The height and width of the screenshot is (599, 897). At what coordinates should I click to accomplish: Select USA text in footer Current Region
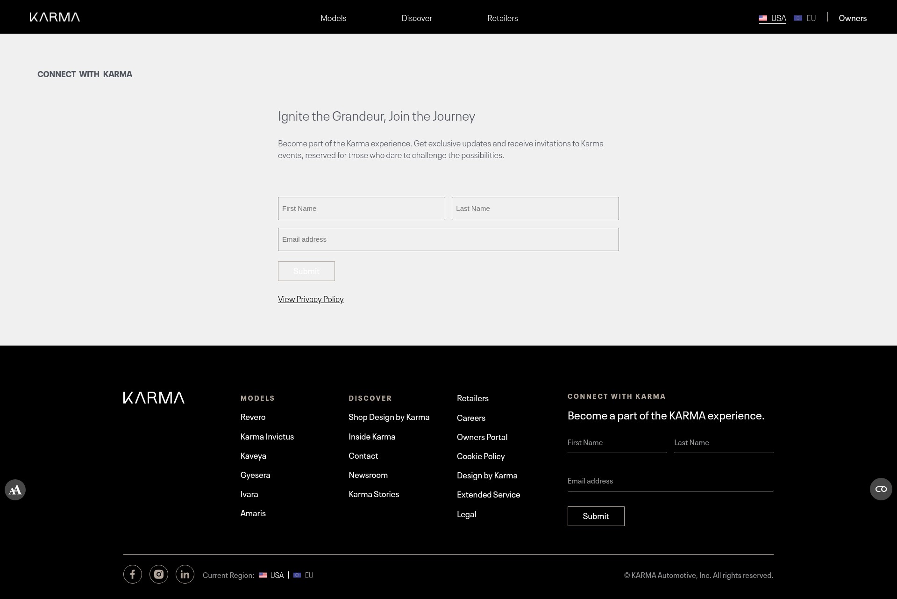coord(277,575)
